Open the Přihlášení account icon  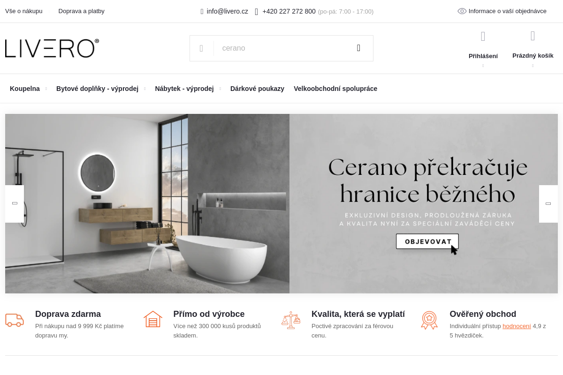click(x=483, y=36)
